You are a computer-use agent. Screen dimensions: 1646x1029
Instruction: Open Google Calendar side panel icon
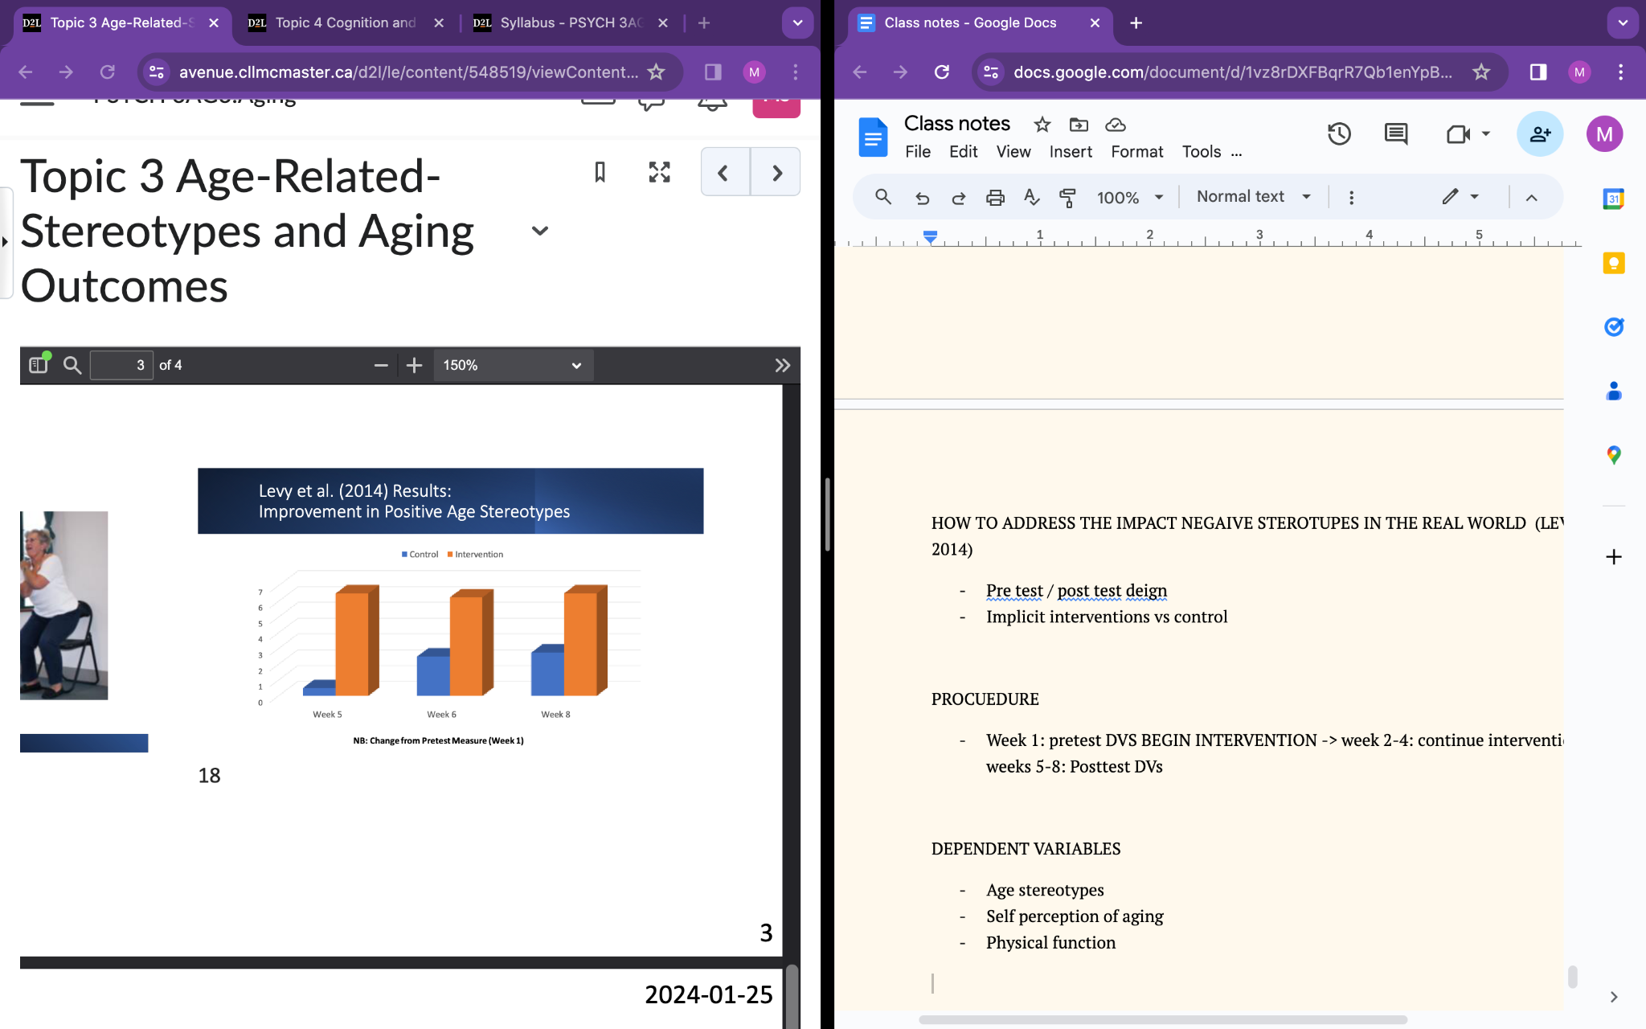(1613, 199)
